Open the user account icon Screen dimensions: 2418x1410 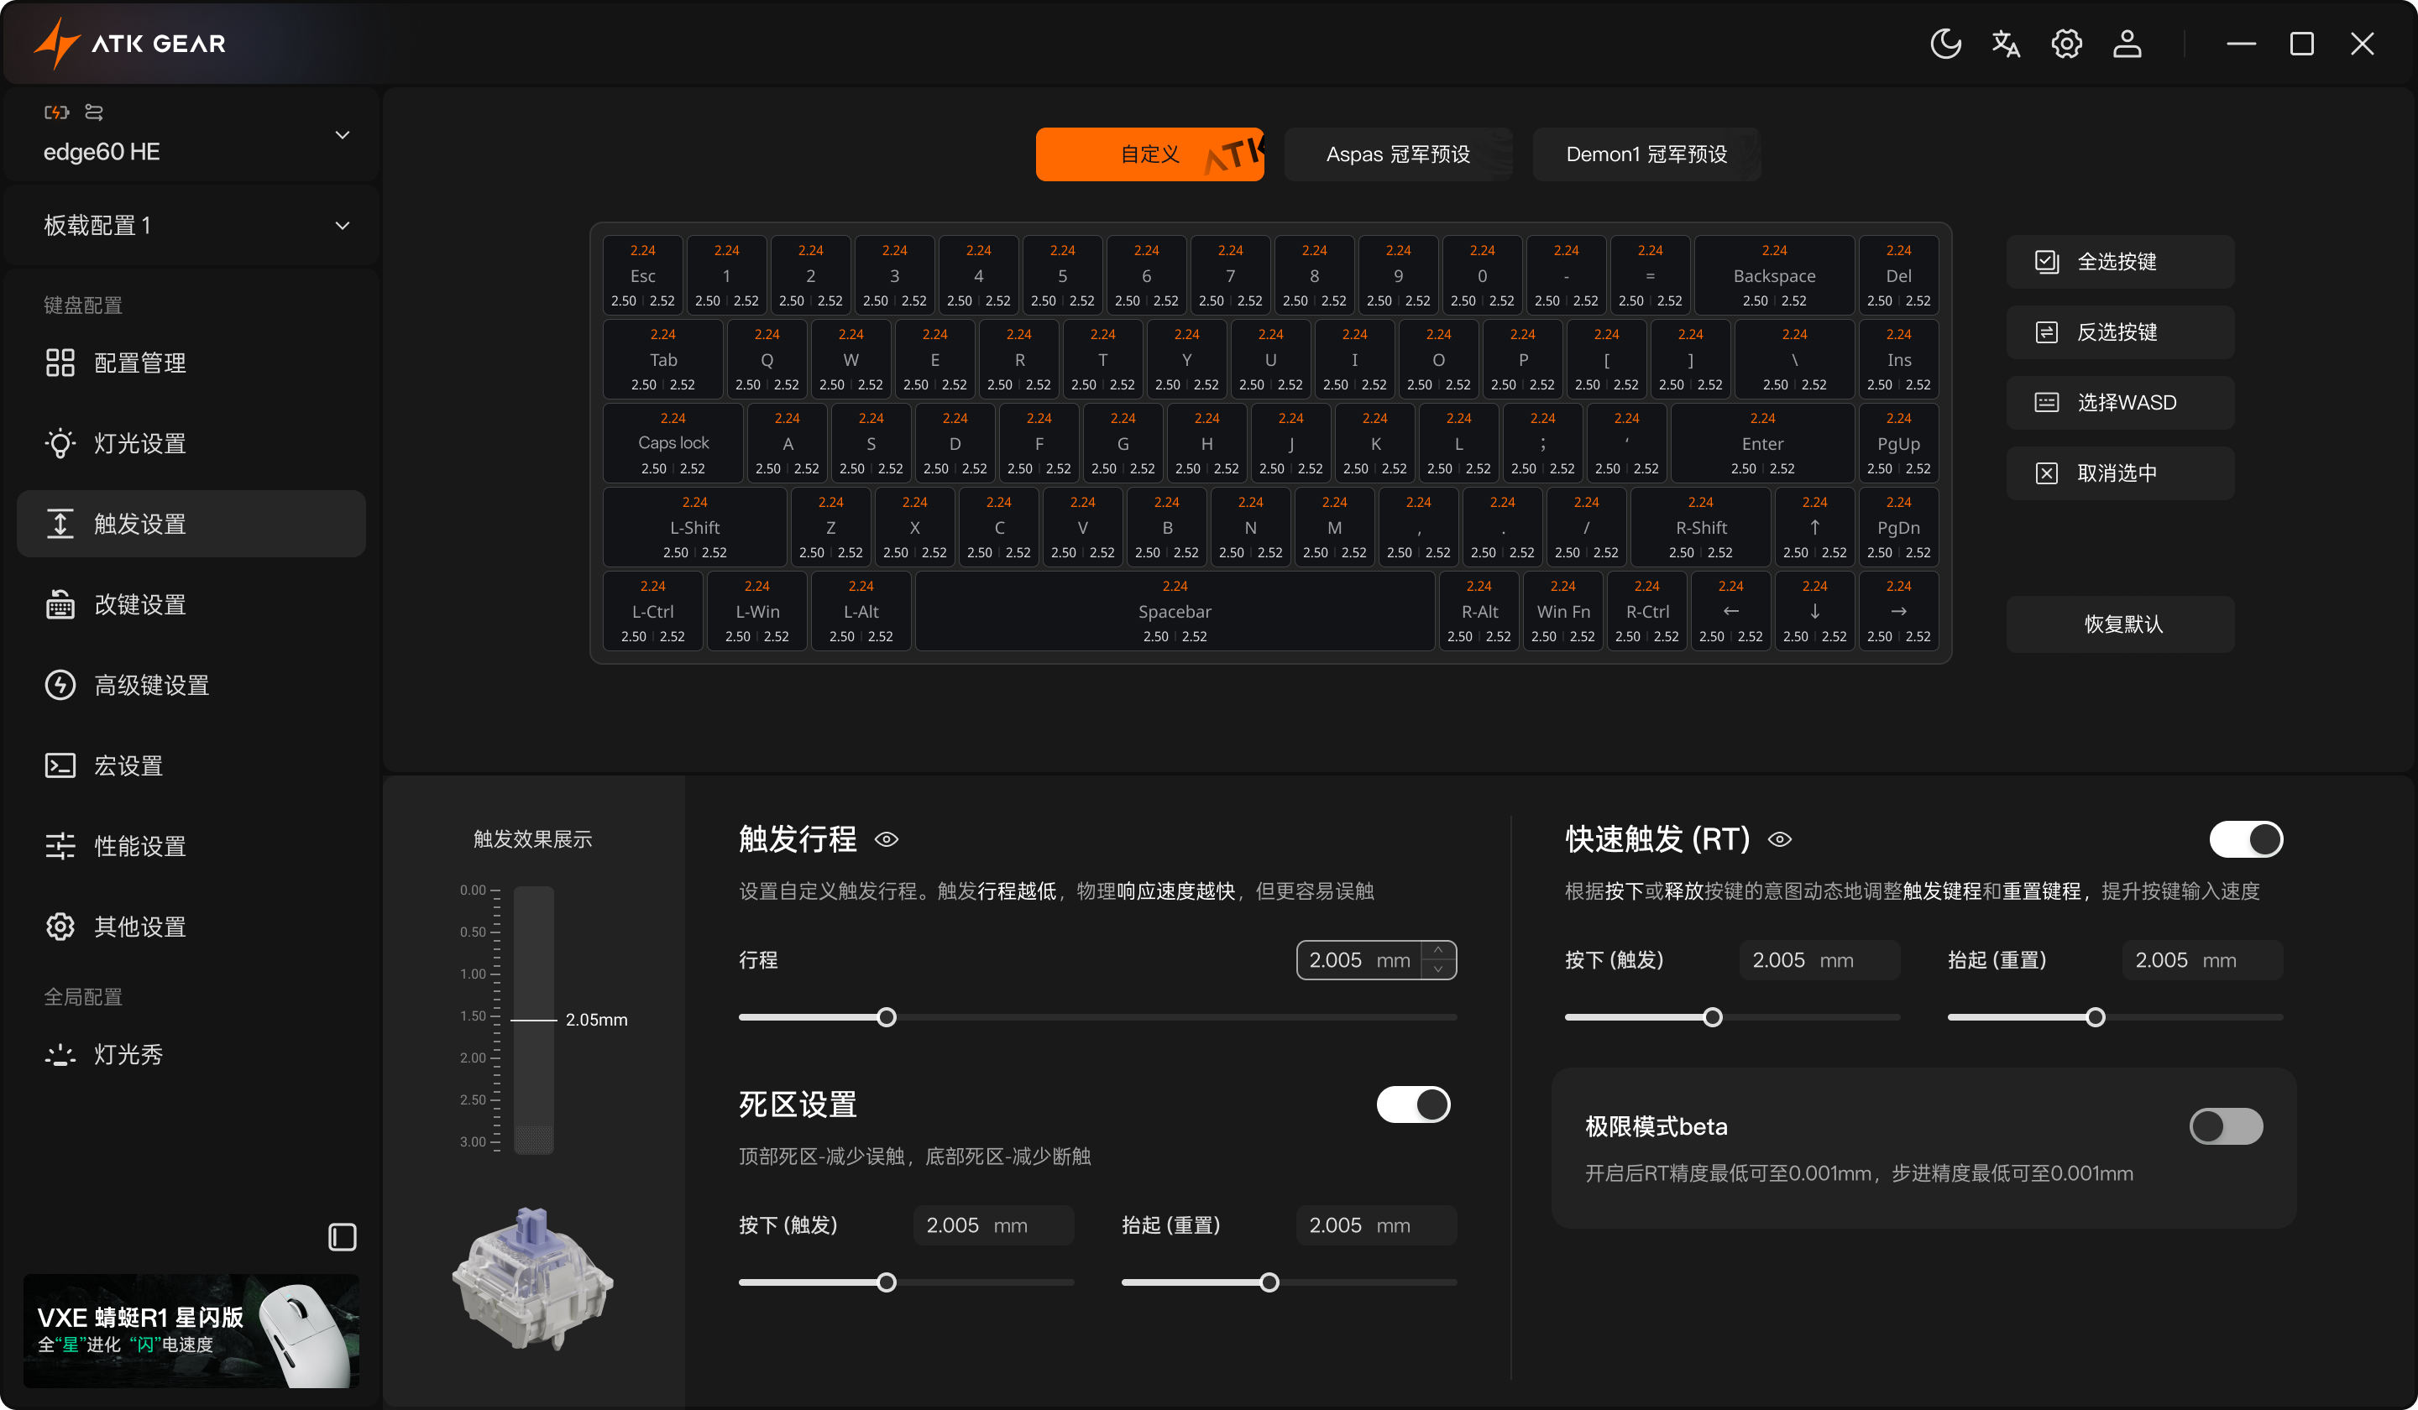[2127, 43]
